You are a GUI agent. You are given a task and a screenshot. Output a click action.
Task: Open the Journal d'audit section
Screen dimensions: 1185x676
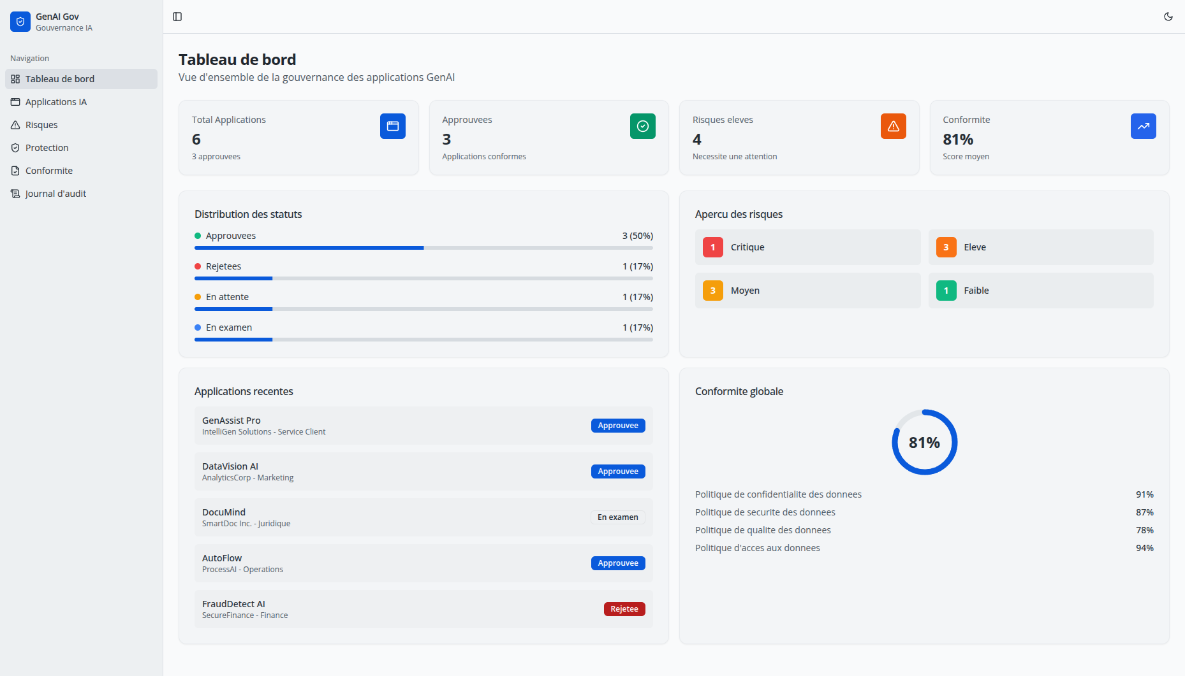pyautogui.click(x=55, y=194)
